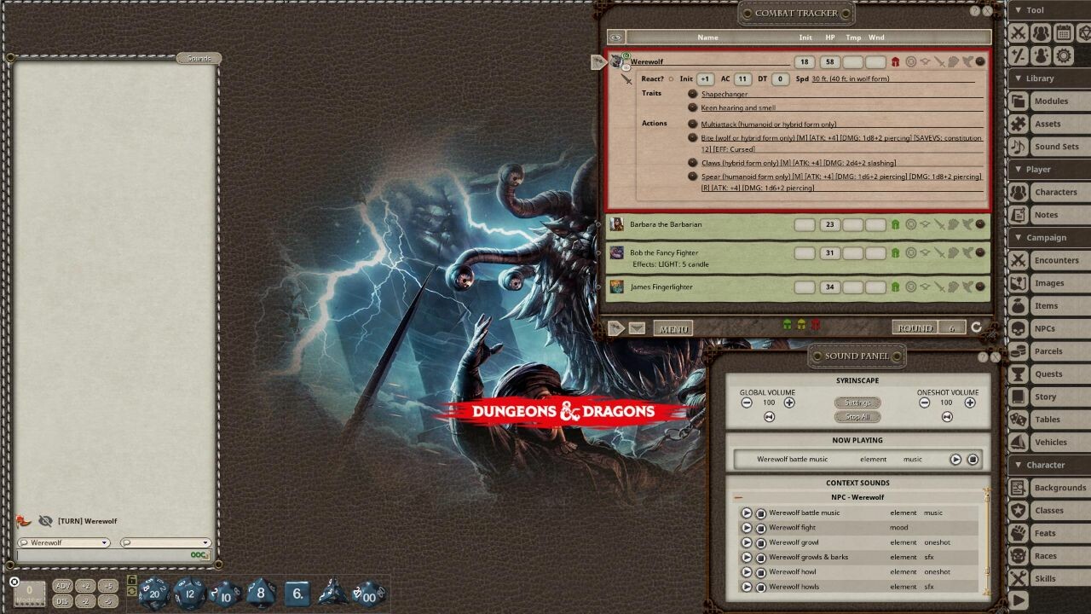Open Sound Sets in the Library section
This screenshot has height=614, width=1091.
tap(1057, 146)
